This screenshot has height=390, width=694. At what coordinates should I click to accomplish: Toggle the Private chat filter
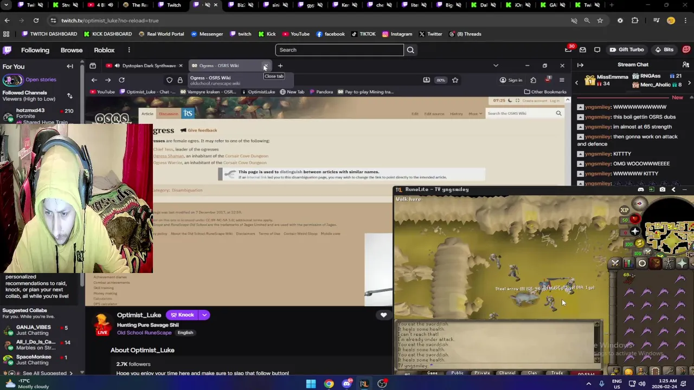(482, 373)
